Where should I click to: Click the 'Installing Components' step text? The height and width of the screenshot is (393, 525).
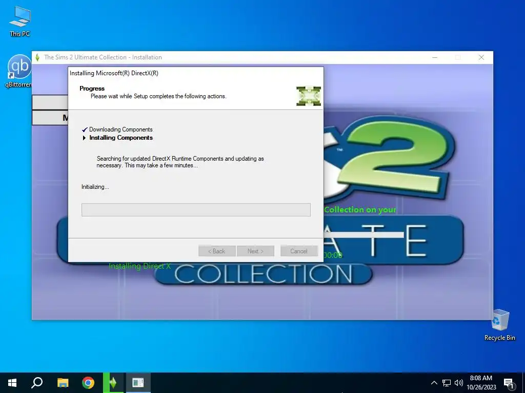point(121,138)
